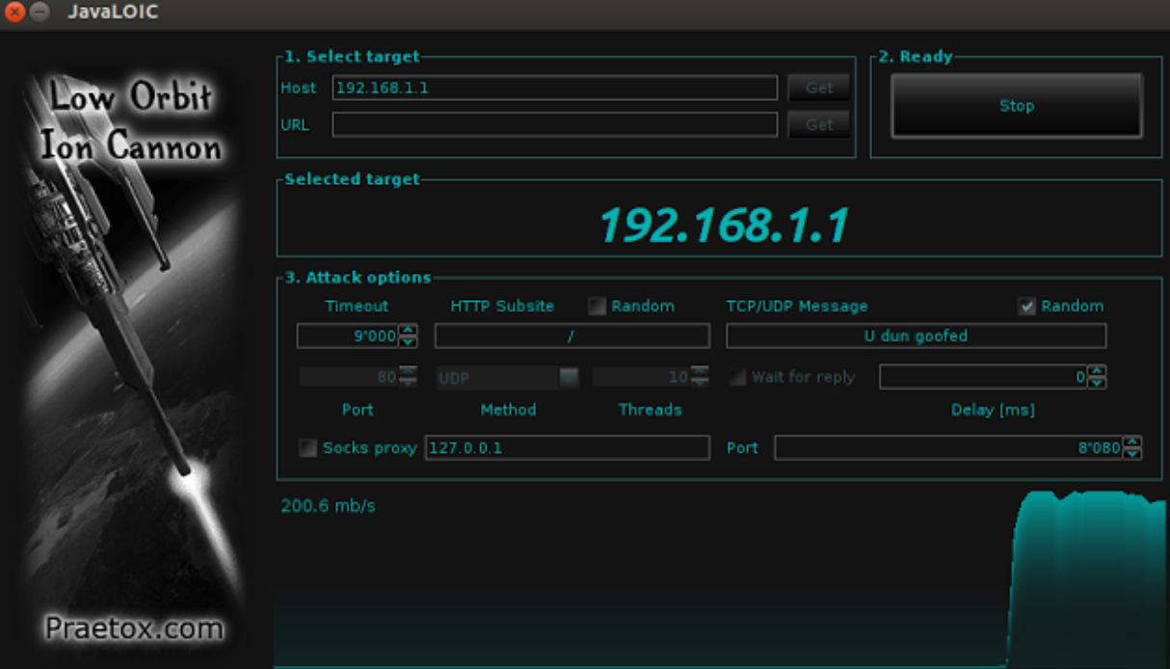1170x669 pixels.
Task: Click the Timeout spinner field showing 9'000
Action: pos(348,335)
